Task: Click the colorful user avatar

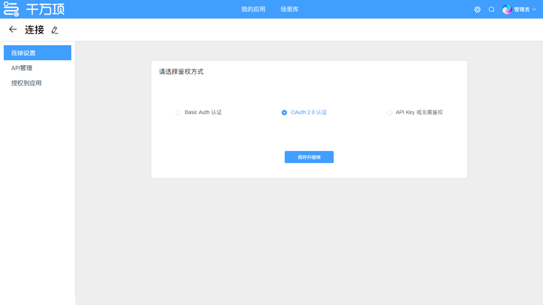Action: coord(507,9)
